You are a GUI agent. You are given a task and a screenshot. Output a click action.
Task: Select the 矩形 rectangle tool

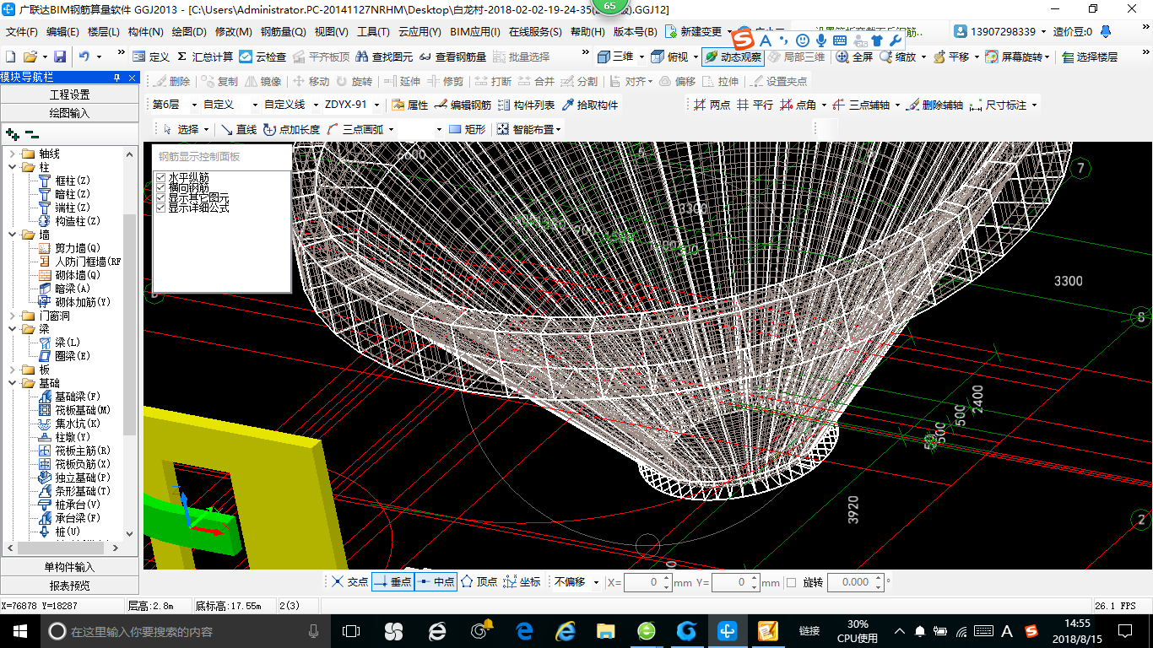468,129
